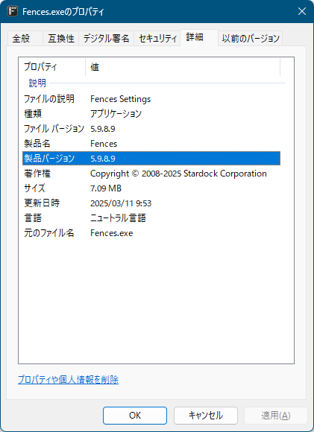Click the Copyright Stardock Corporation value
Viewport: 314px width, 432px height.
[178, 174]
